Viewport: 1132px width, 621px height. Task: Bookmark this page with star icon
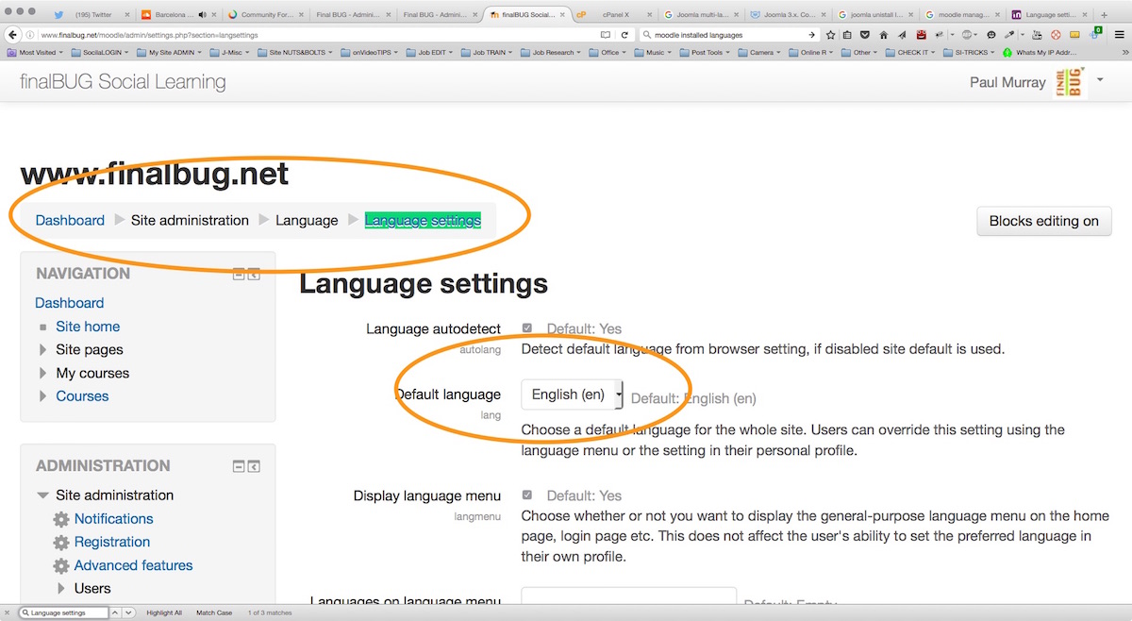(x=830, y=35)
